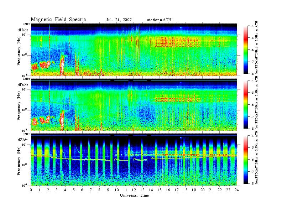Click the dZ/dt spectrogram plot

pos(134,160)
